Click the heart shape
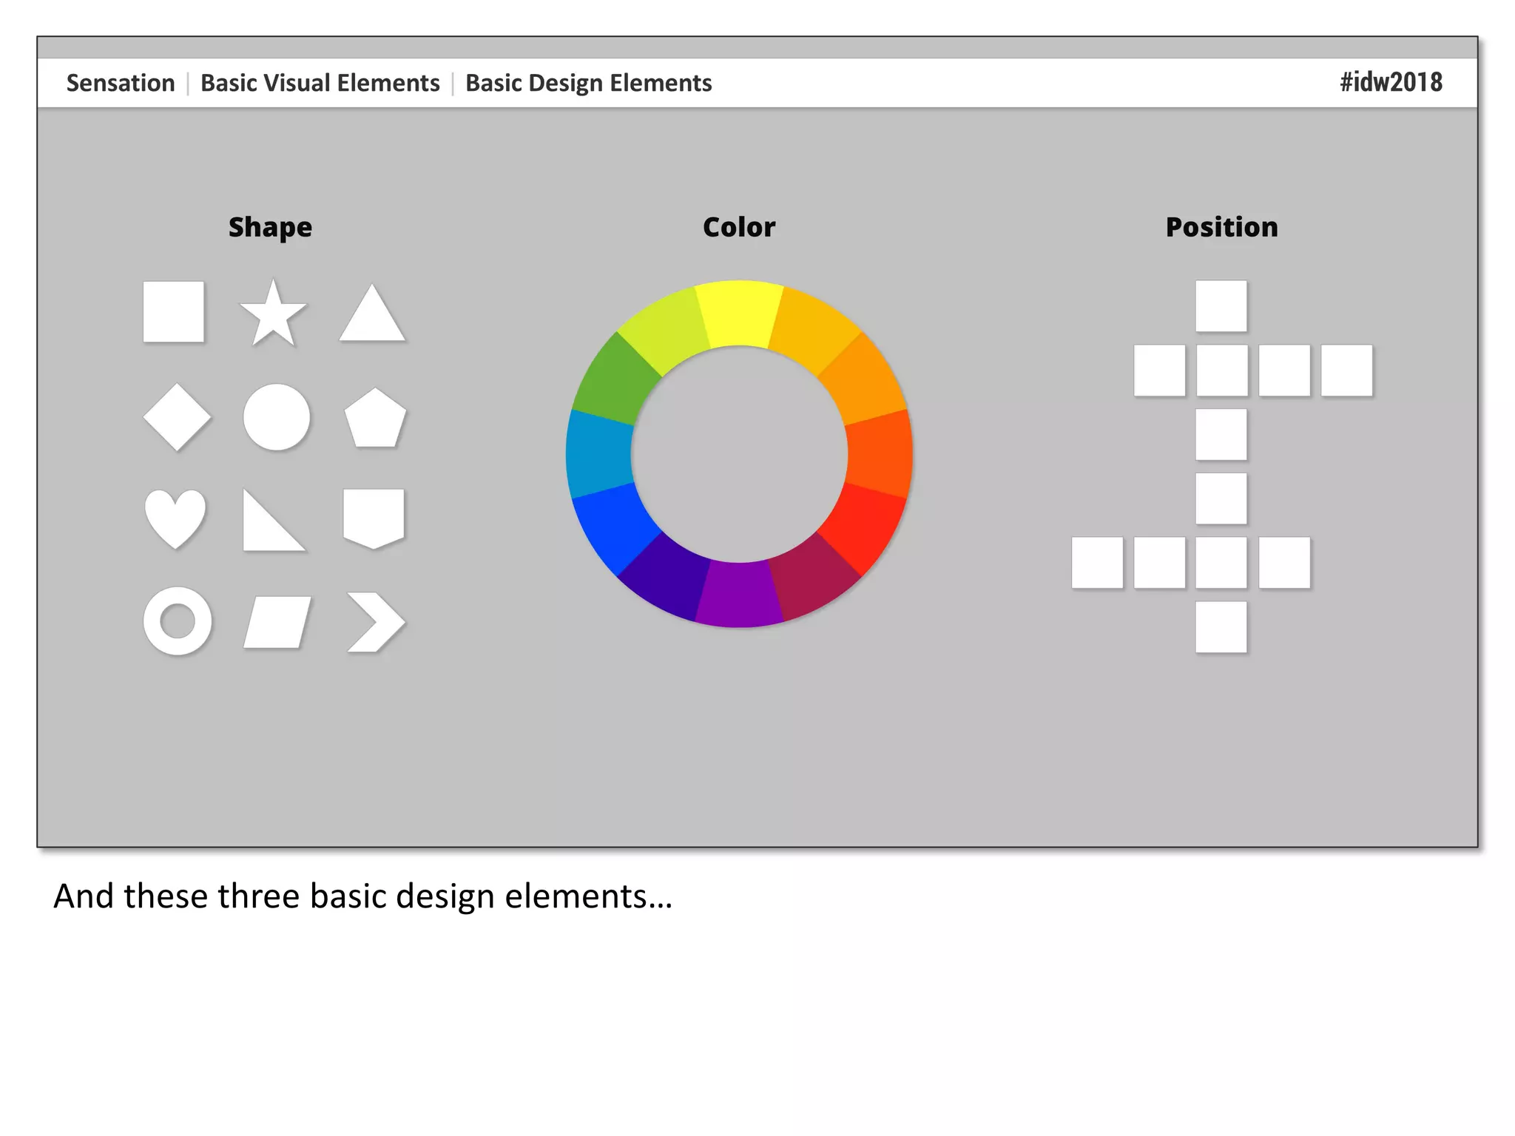Viewport: 1515px width, 1136px height. pyautogui.click(x=175, y=518)
